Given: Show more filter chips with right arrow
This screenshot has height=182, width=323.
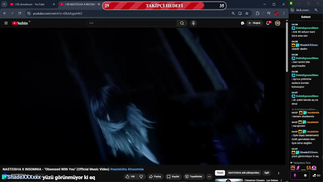Looking at the screenshot, I should 279,173.
